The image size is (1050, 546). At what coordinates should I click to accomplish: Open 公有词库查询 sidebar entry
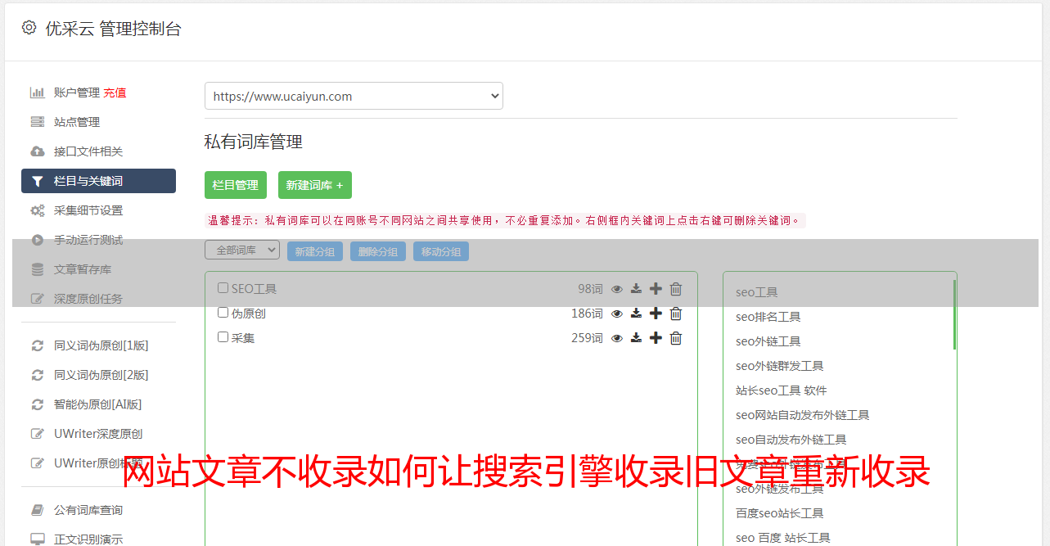(88, 510)
